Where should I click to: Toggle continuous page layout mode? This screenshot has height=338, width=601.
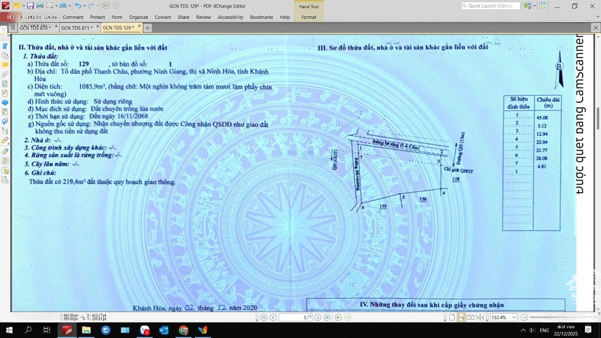point(461,317)
